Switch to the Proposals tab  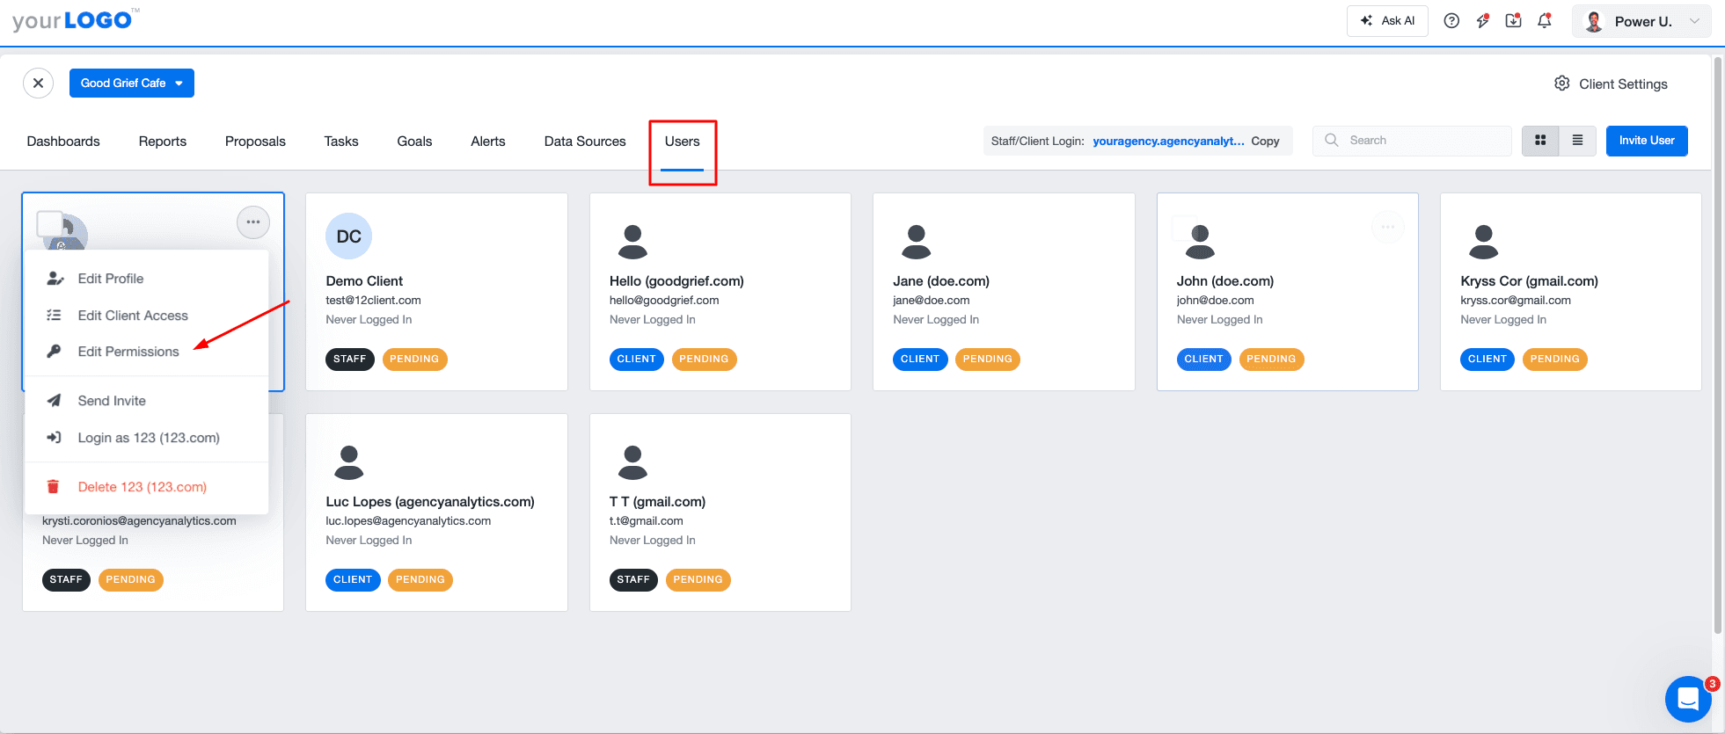pos(255,142)
